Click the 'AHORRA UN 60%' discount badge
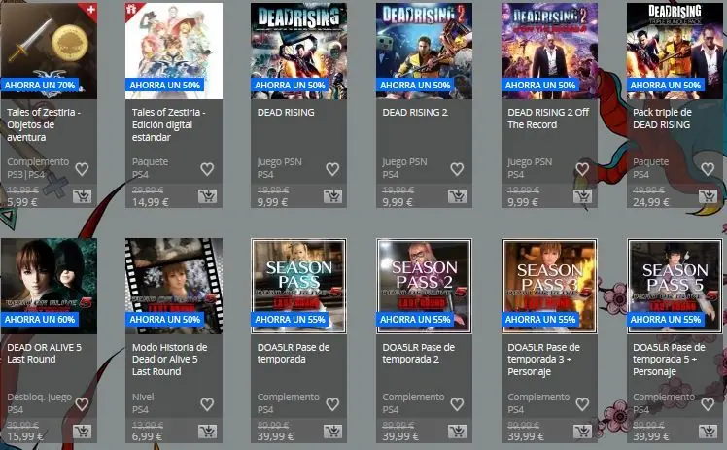The width and height of the screenshot is (727, 450). pyautogui.click(x=40, y=320)
